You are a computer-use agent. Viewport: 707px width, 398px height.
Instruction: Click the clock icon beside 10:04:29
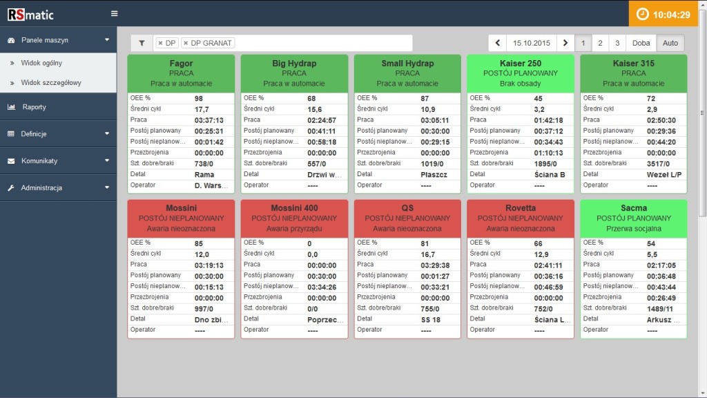[642, 15]
